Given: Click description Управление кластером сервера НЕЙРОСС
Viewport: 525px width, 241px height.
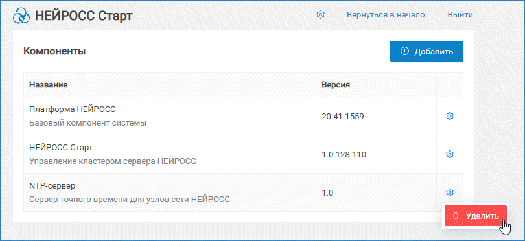Looking at the screenshot, I should [x=113, y=161].
